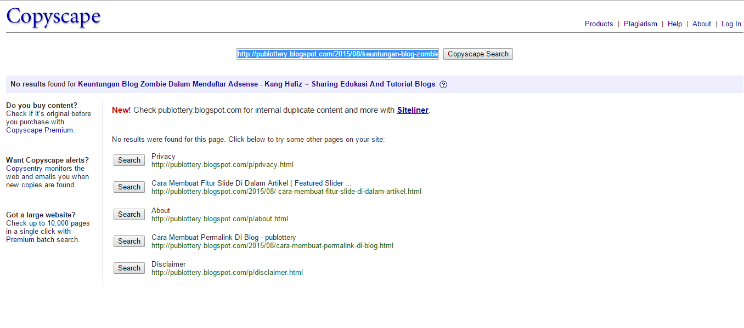Viewport: 744px width, 328px height.
Task: Click the 'Got a large website?' heading
Action: tap(41, 215)
